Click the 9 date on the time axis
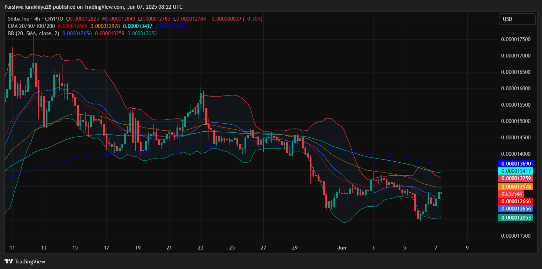This screenshot has height=269, width=542. pos(467,248)
